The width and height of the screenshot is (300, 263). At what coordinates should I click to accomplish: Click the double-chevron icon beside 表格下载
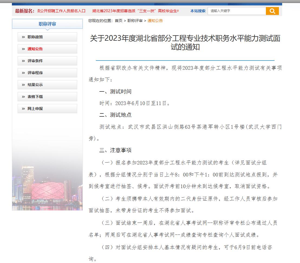[x=23, y=97]
